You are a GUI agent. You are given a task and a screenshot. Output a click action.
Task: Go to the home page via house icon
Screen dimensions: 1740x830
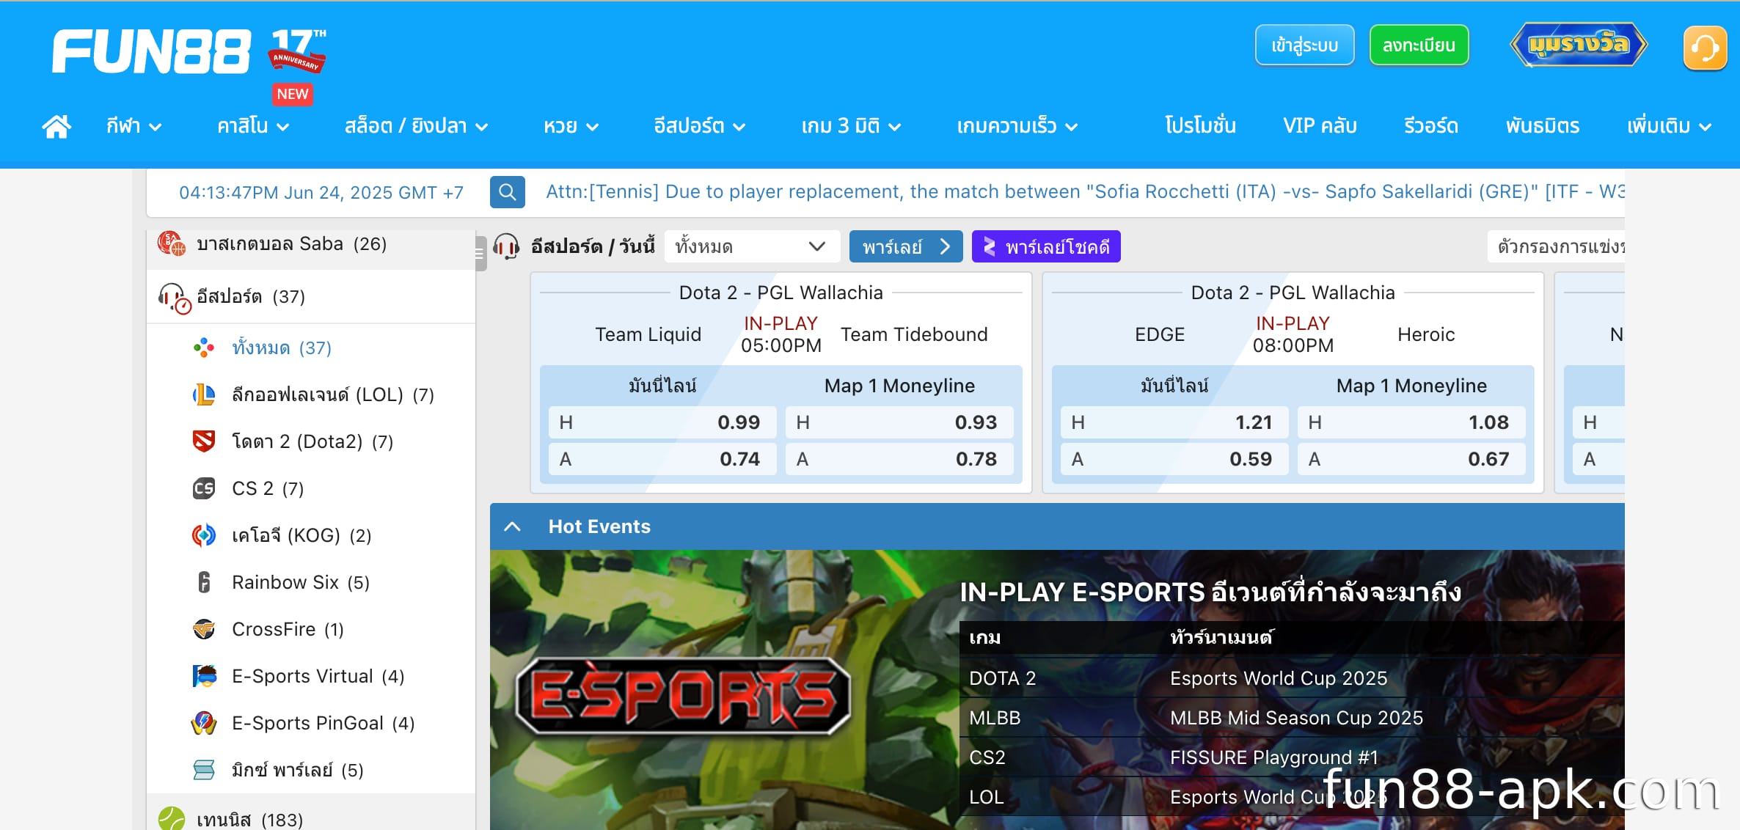(x=56, y=126)
